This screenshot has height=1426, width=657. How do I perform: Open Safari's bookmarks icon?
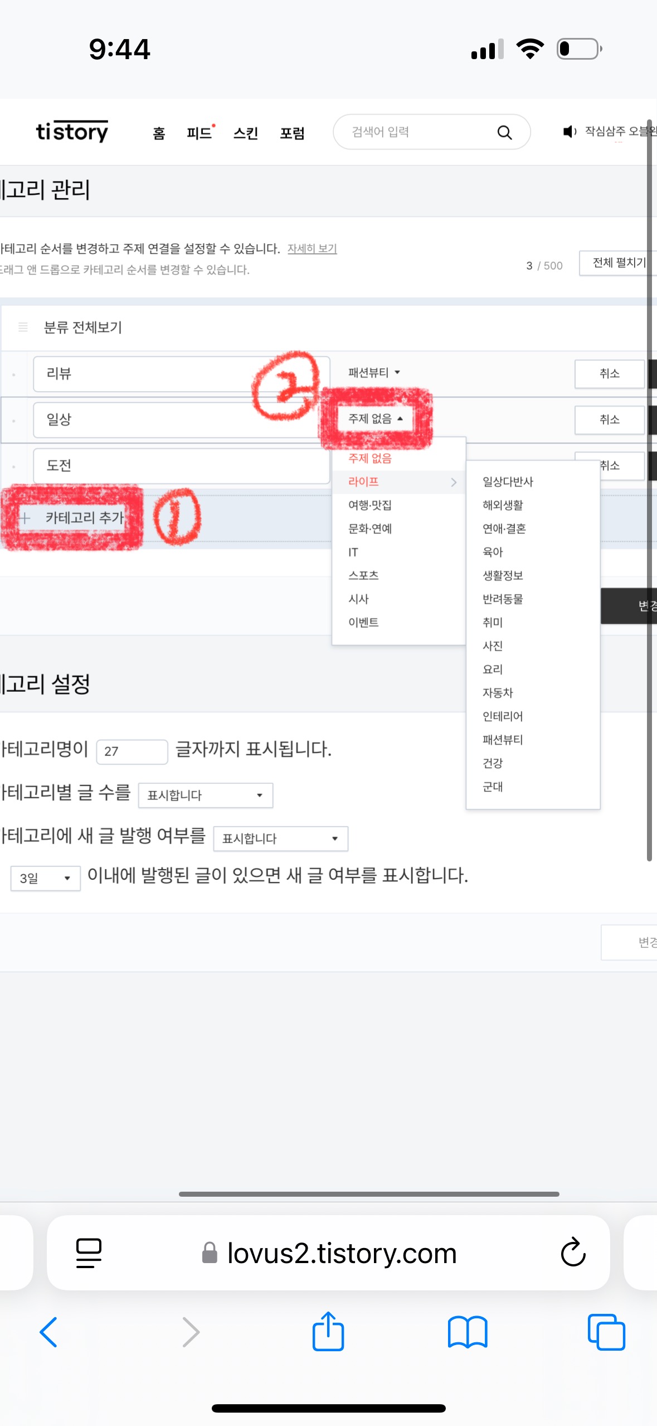pos(468,1332)
